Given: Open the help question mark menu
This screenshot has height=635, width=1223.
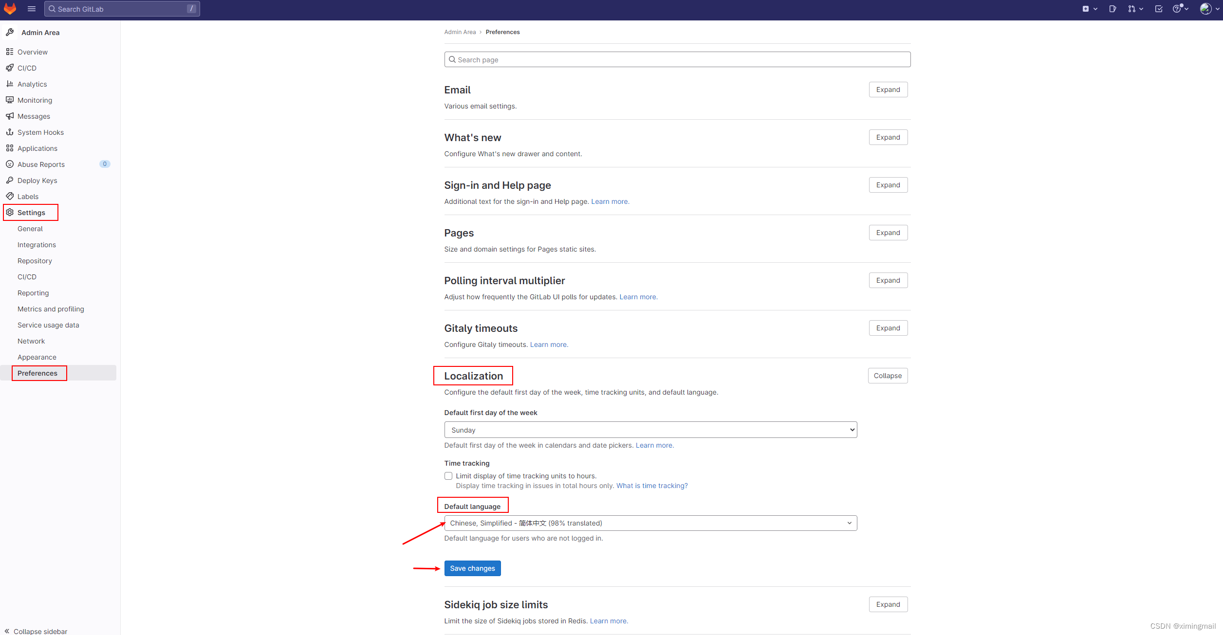Looking at the screenshot, I should click(x=1181, y=9).
